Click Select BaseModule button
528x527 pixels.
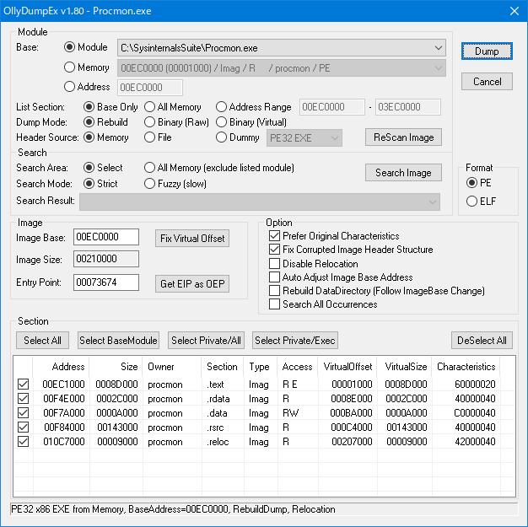pos(118,341)
